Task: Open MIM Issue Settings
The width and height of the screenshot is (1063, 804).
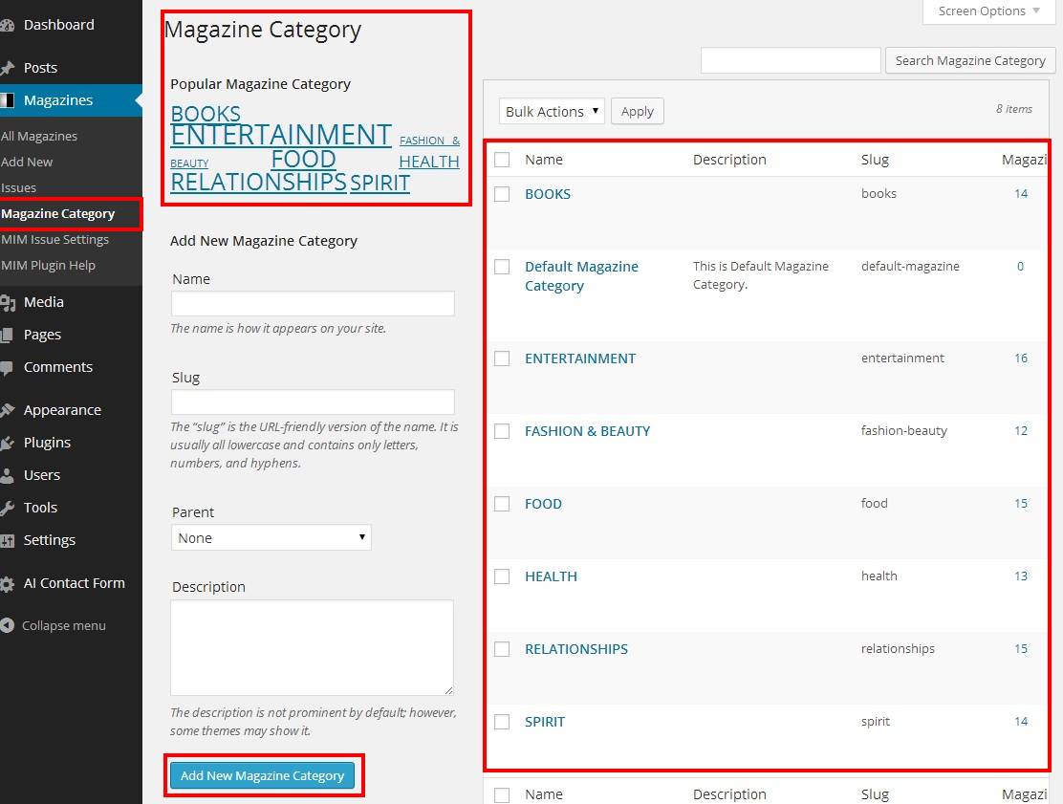Action: point(54,239)
